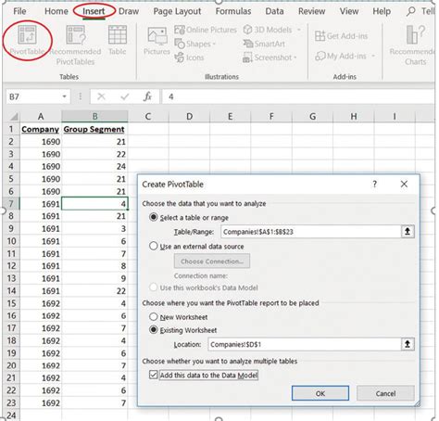Click the 'Company' header cell

point(41,129)
